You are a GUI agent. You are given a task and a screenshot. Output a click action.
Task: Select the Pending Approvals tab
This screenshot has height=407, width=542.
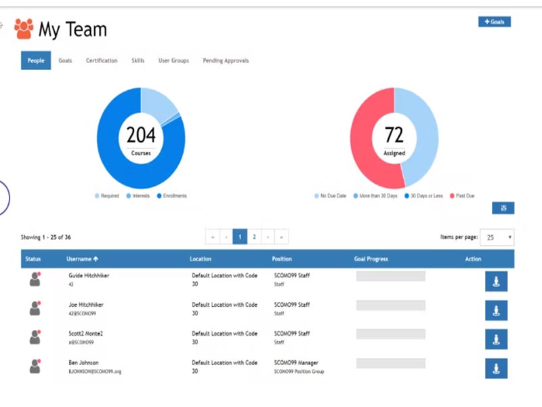click(x=226, y=60)
